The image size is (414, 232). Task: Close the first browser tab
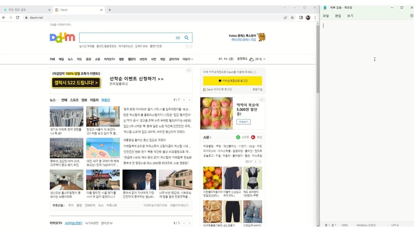click(49, 10)
